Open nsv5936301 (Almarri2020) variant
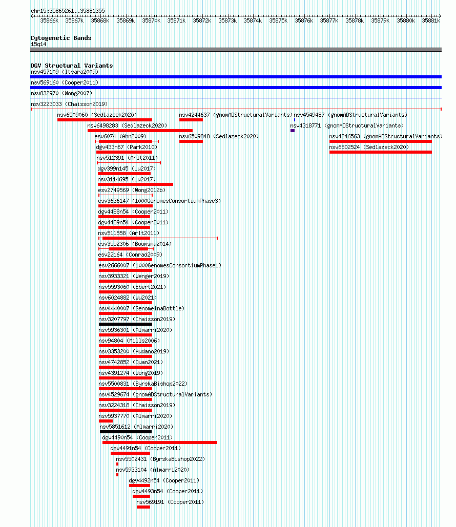Viewport: 456px width, 527px height. point(136,330)
